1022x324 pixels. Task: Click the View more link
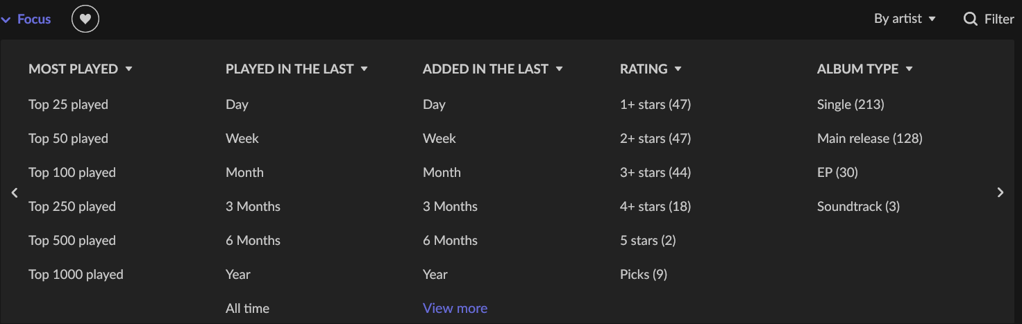(455, 308)
